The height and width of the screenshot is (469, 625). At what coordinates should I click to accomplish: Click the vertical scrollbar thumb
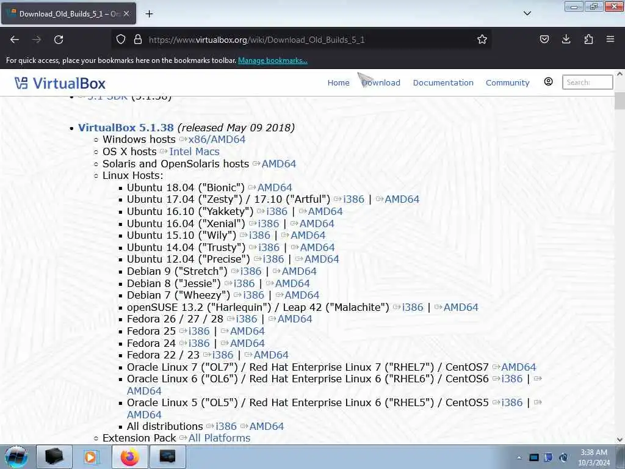point(620,101)
